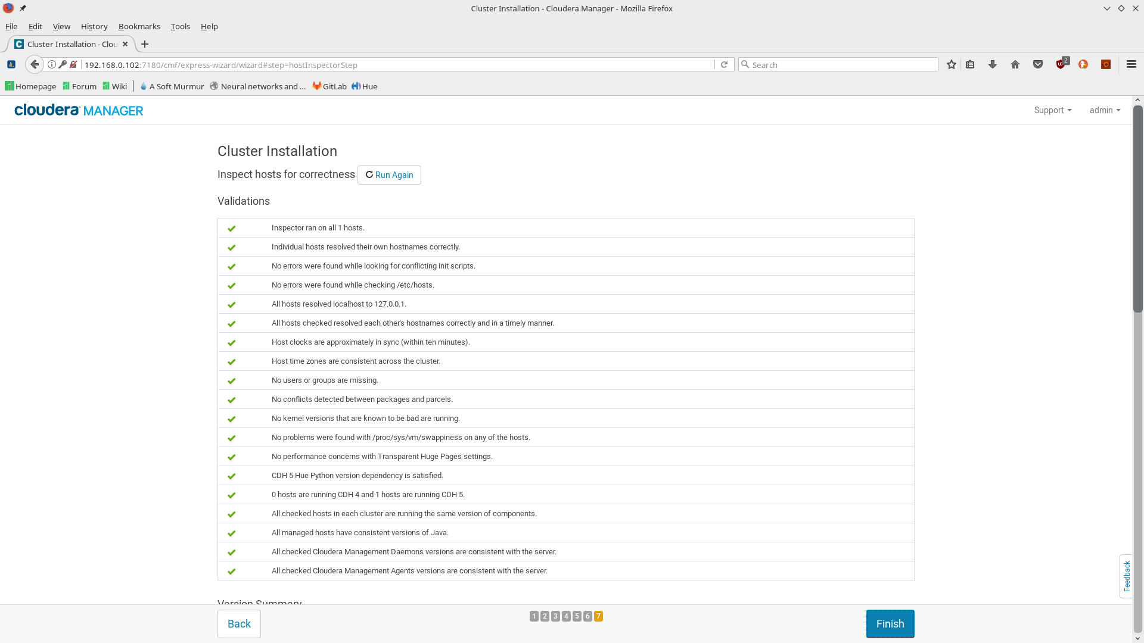Bookmark this page with the star icon
Image resolution: width=1144 pixels, height=643 pixels.
click(x=952, y=64)
